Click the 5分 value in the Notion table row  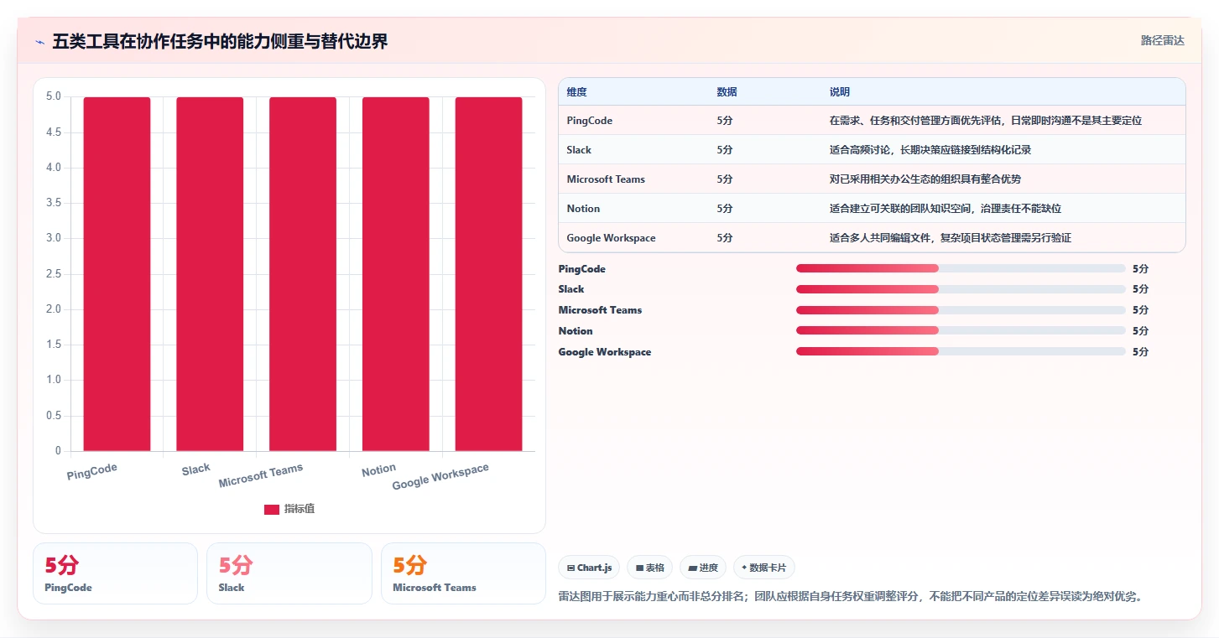click(x=725, y=209)
